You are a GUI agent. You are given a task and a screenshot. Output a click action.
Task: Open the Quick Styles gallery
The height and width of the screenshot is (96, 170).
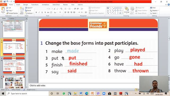pyautogui.click(x=132, y=11)
